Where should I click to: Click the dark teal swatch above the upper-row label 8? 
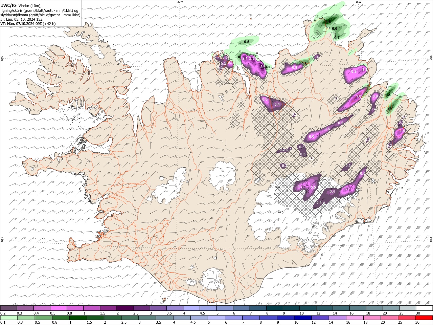[x=274, y=308]
